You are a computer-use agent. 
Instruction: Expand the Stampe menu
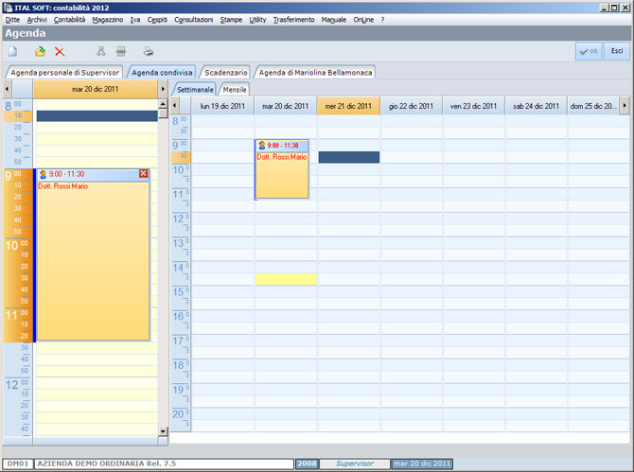(x=231, y=19)
